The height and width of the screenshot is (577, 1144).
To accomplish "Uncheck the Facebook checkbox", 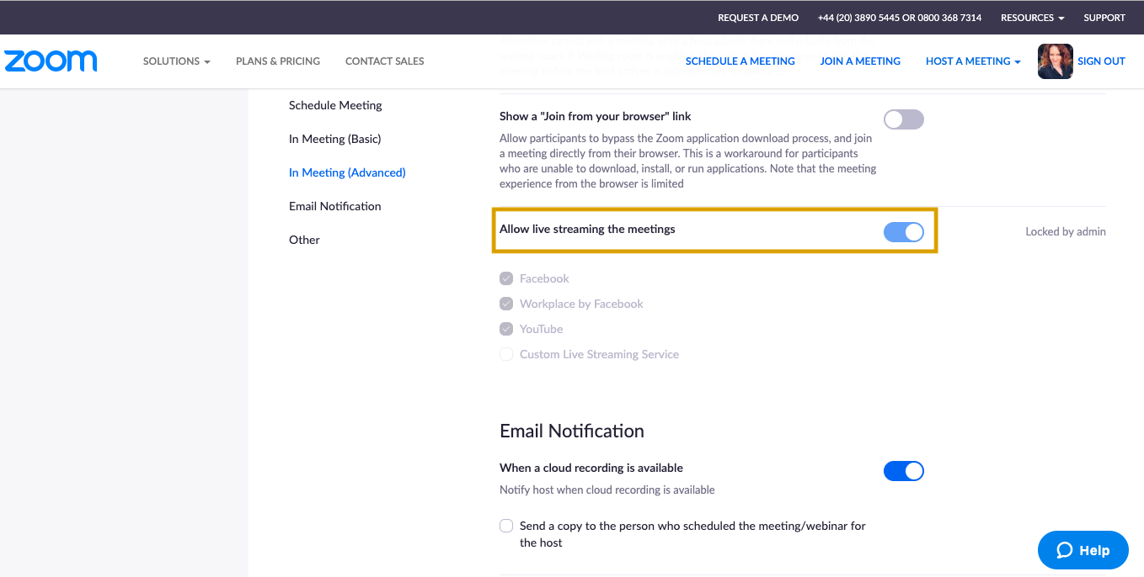I will [x=506, y=278].
